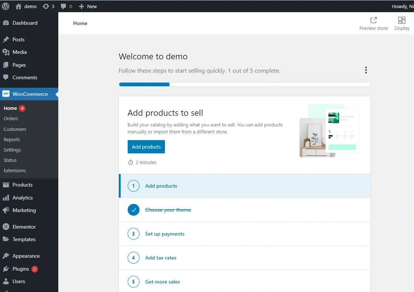Click the completed checkmark for Choose your theme

pyautogui.click(x=134, y=210)
